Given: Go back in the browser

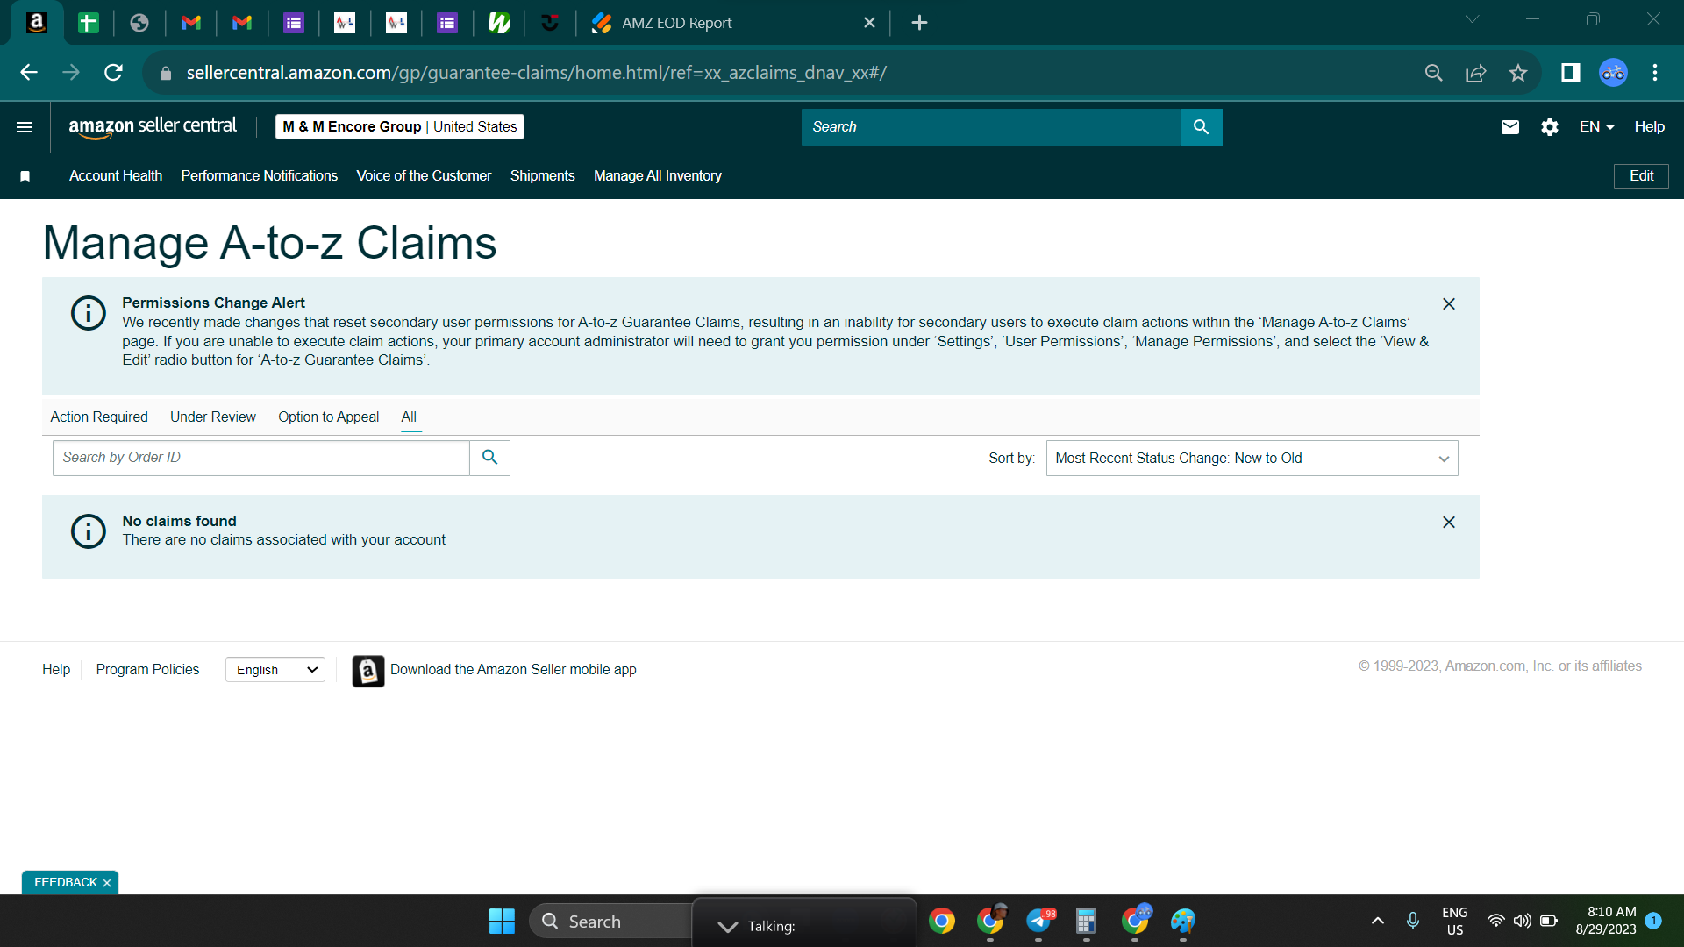Looking at the screenshot, I should [29, 73].
